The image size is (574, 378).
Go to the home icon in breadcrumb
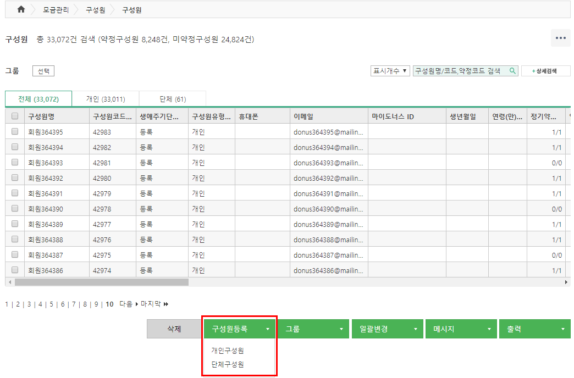pos(21,9)
